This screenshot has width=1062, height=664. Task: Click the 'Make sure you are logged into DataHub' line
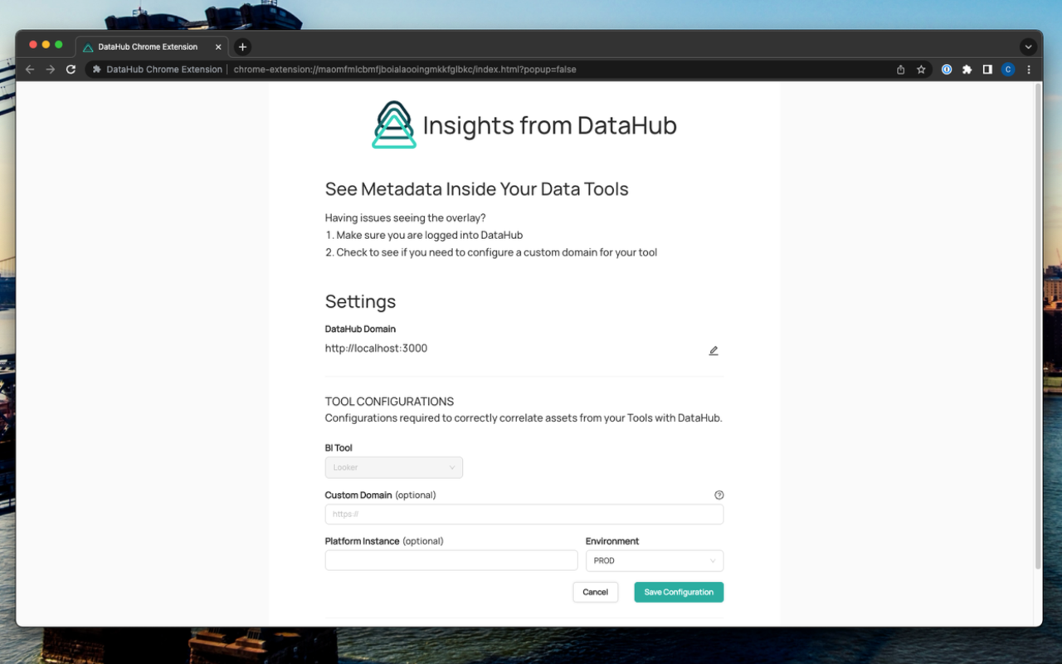pyautogui.click(x=424, y=235)
